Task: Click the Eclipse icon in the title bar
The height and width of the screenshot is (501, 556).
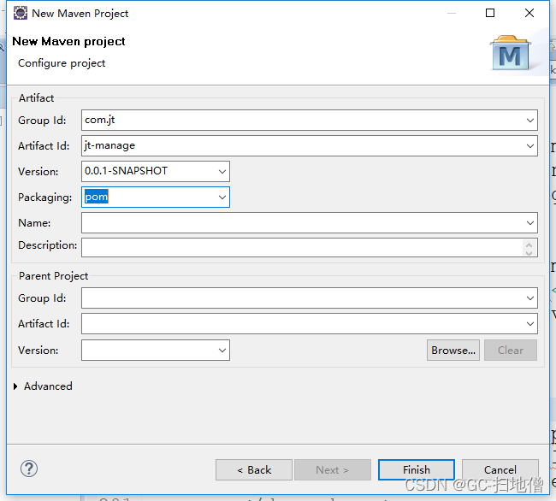Action: (x=21, y=13)
